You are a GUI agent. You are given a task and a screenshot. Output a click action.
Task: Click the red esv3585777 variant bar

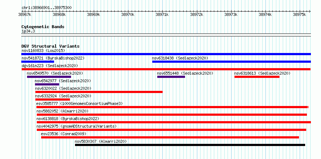[172, 107]
